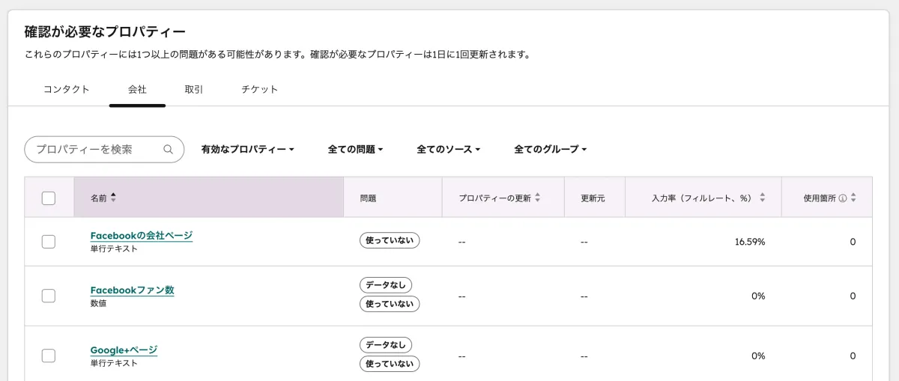The height and width of the screenshot is (381, 899).
Task: Open the Google+ページ property link
Action: pos(124,350)
